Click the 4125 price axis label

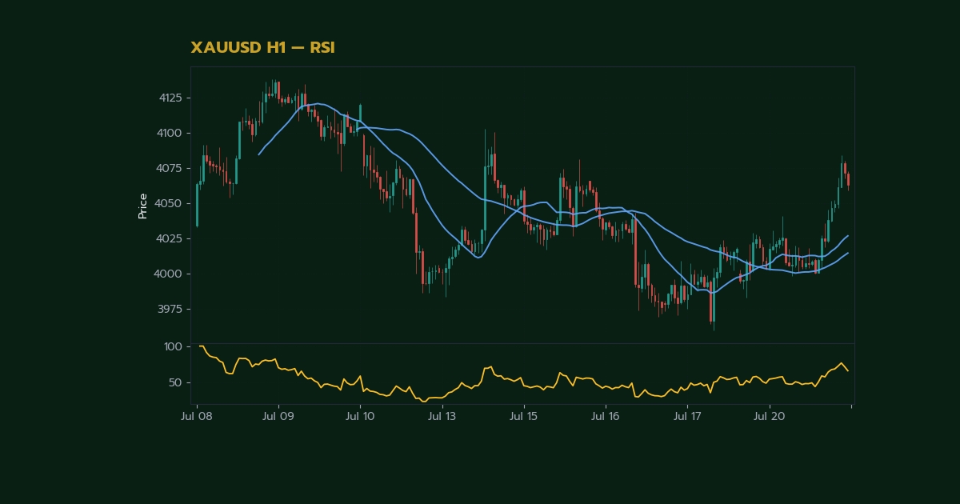point(170,98)
